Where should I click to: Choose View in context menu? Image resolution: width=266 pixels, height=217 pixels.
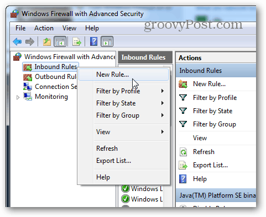pyautogui.click(x=123, y=132)
